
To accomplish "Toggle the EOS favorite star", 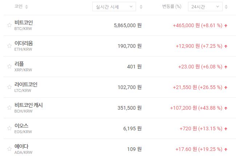I will (9, 128).
